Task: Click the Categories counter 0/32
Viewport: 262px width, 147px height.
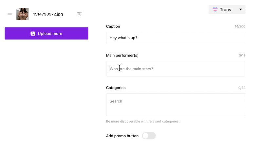Action: [x=242, y=88]
